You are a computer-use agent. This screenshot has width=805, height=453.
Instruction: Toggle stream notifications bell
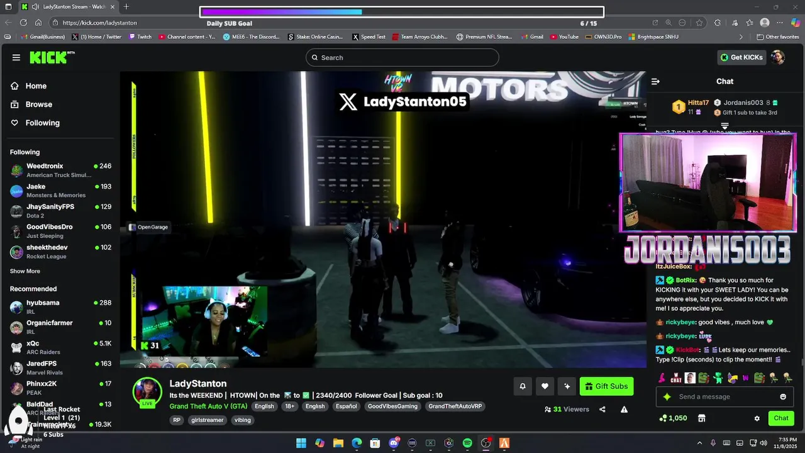click(522, 386)
